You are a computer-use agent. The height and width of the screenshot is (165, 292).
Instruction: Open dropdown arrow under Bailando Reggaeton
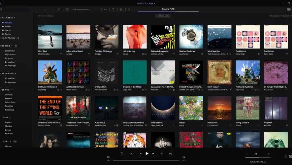pos(174,54)
